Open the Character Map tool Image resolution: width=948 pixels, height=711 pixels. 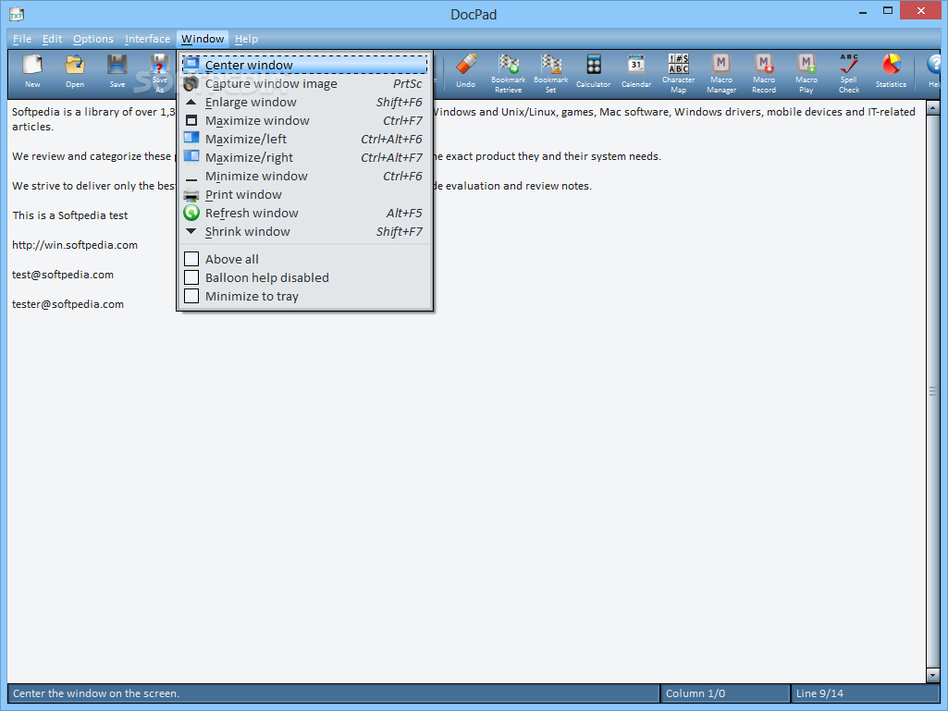click(678, 73)
